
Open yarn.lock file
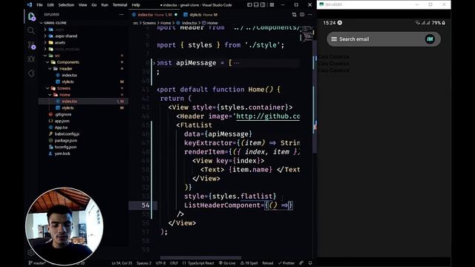62,154
